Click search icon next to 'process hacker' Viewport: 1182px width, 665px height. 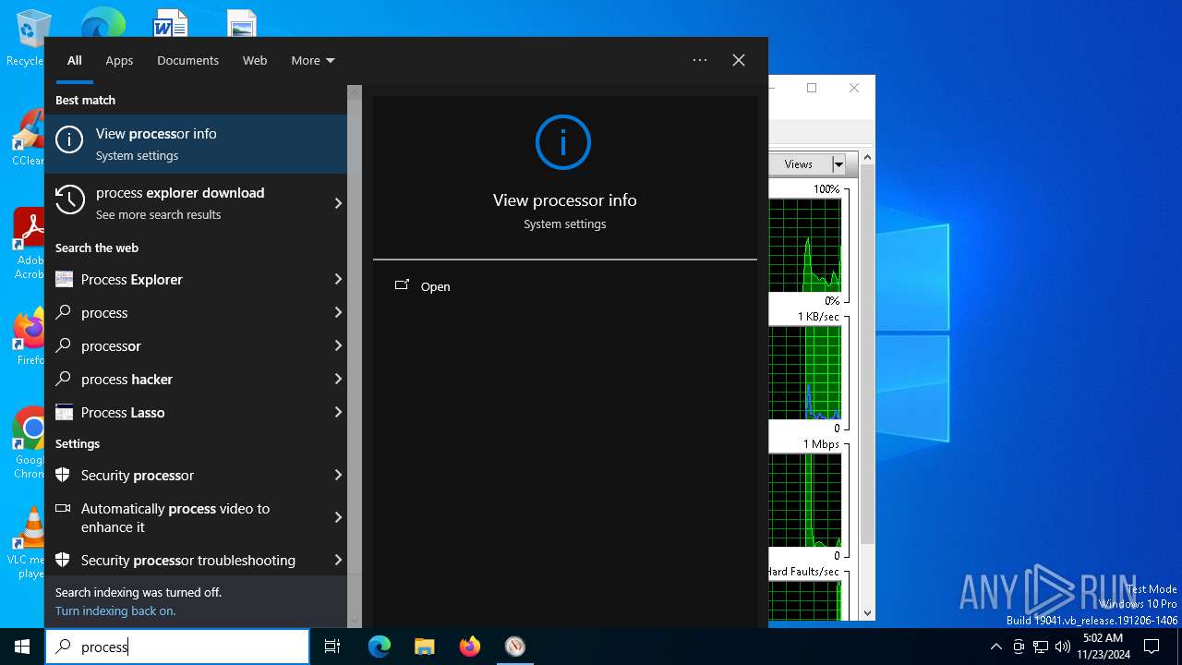[64, 379]
